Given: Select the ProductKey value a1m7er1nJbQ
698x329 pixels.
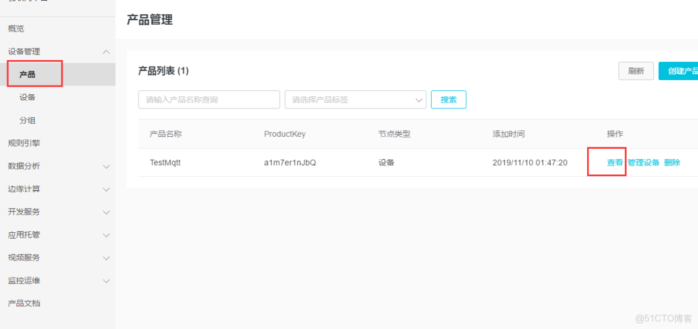Looking at the screenshot, I should [290, 163].
